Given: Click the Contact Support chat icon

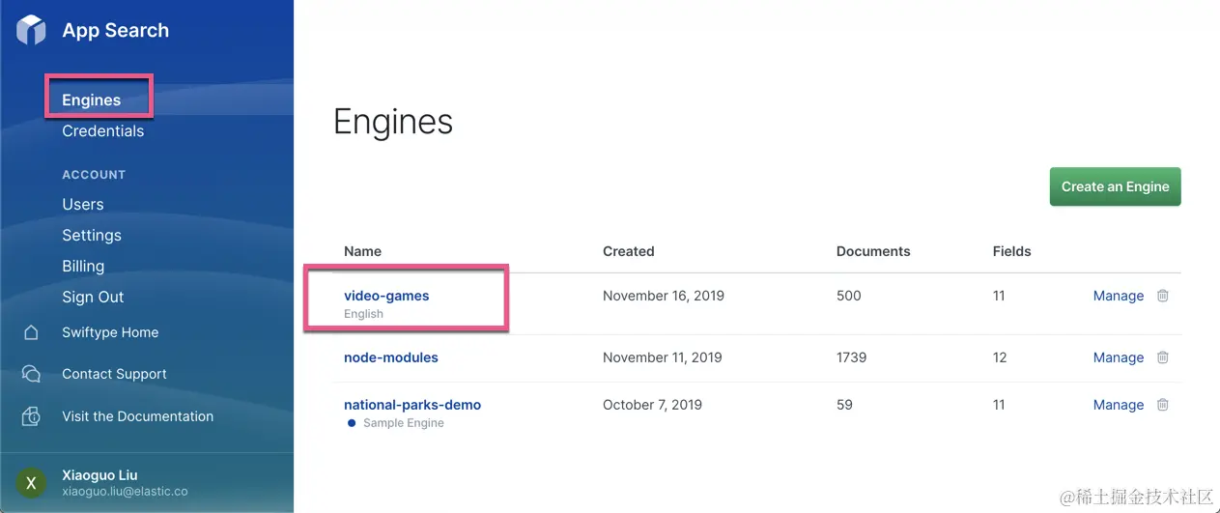Looking at the screenshot, I should click(31, 374).
